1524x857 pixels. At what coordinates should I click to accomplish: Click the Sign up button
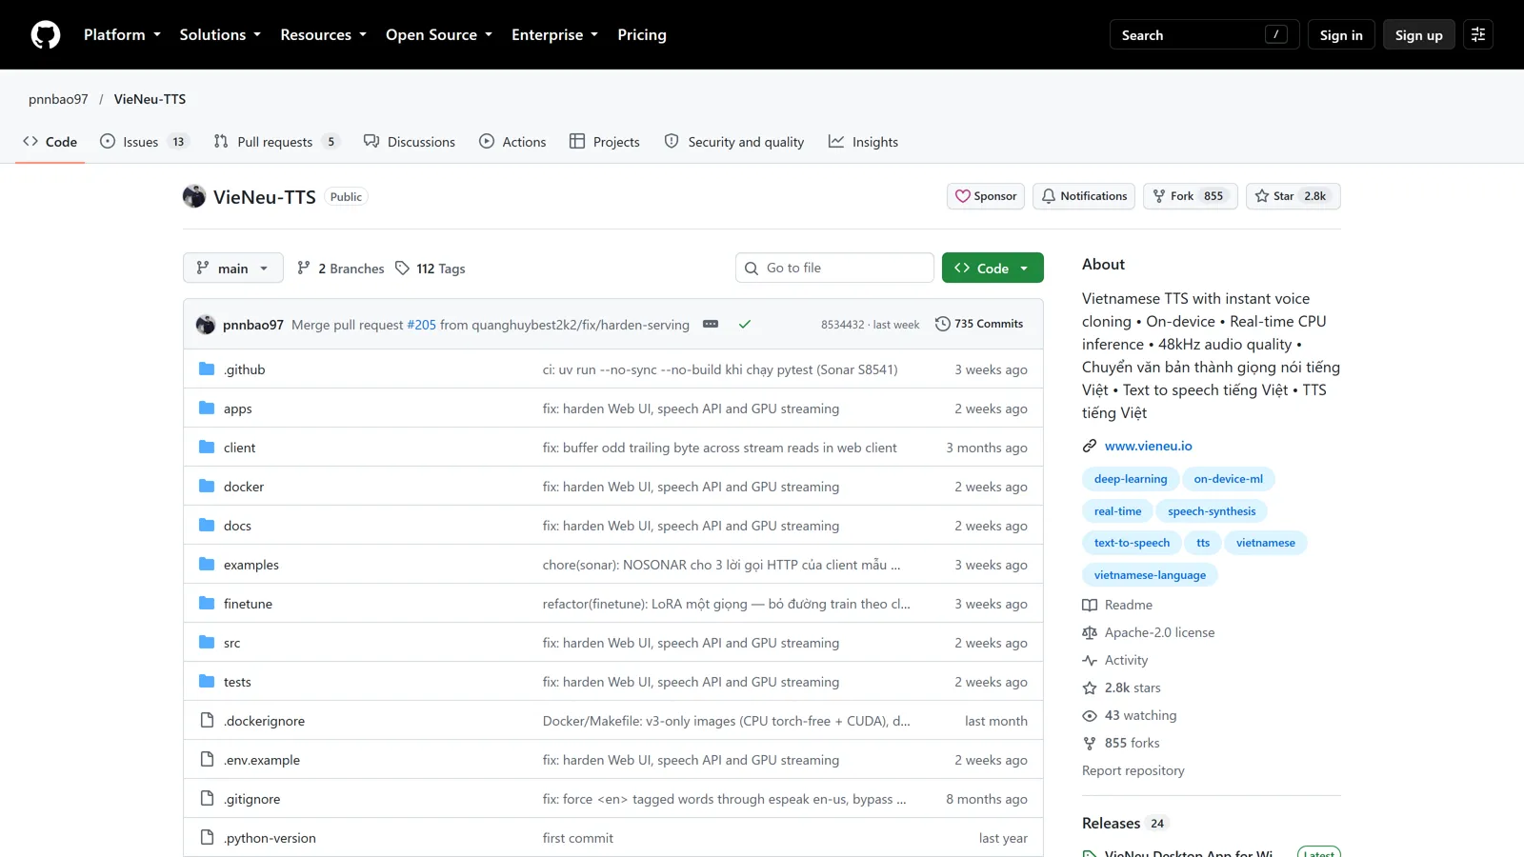point(1419,35)
